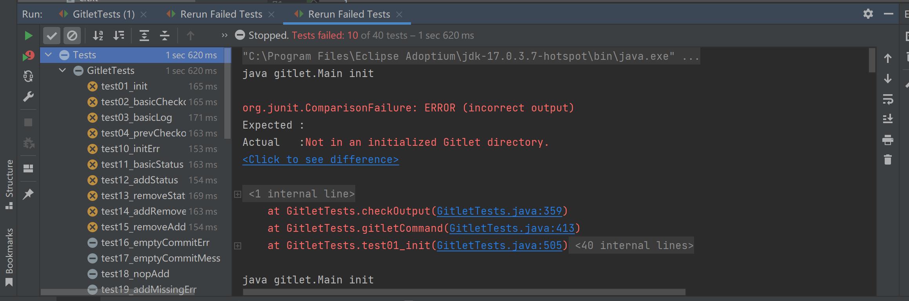Click Rerun Failed Tests icon in sidebar
Viewport: 909px width, 301px height.
[28, 56]
